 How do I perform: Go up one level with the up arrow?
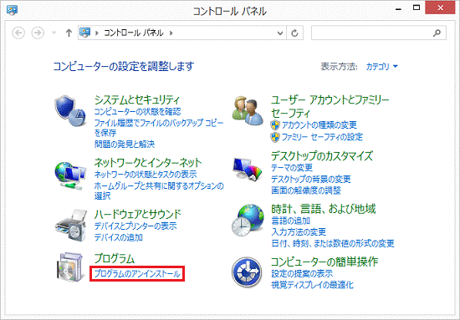[69, 33]
